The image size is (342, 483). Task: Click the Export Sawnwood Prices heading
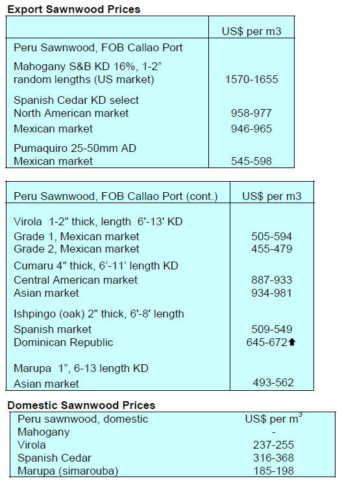74,10
